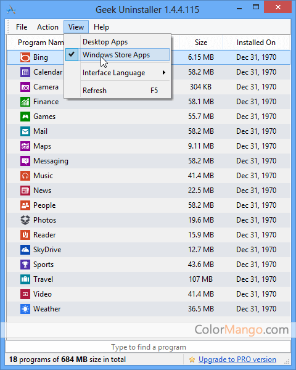Sort by the Installed On column
Viewport: 296px width, 370px height.
[256, 43]
